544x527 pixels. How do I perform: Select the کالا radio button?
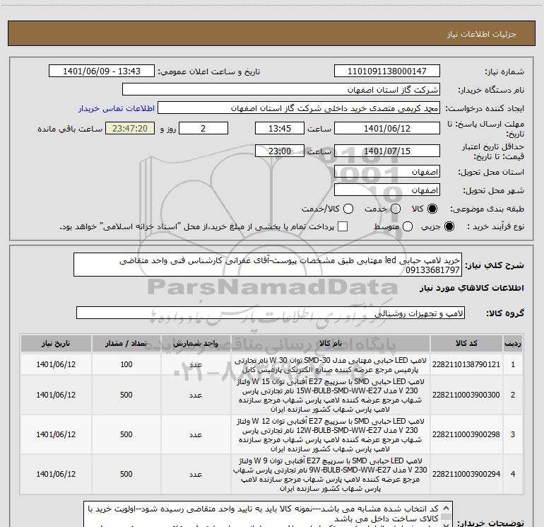(432, 209)
